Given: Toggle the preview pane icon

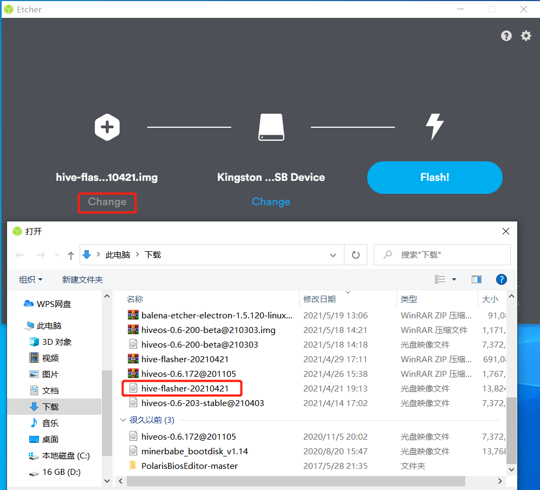Looking at the screenshot, I should 477,279.
